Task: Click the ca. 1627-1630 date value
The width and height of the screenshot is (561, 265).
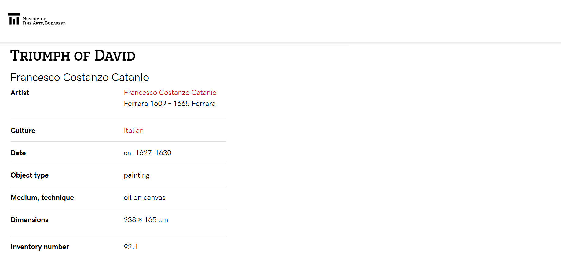Action: point(147,153)
